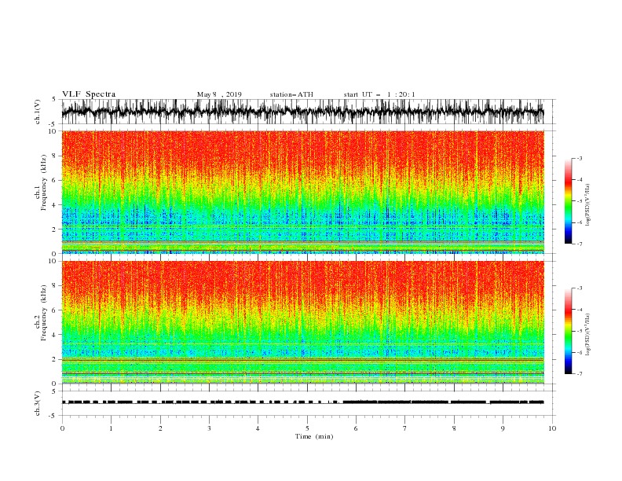The width and height of the screenshot is (622, 481).
Task: Select the ch.2 "Frequency (kHz)" axis label
Action: point(43,312)
